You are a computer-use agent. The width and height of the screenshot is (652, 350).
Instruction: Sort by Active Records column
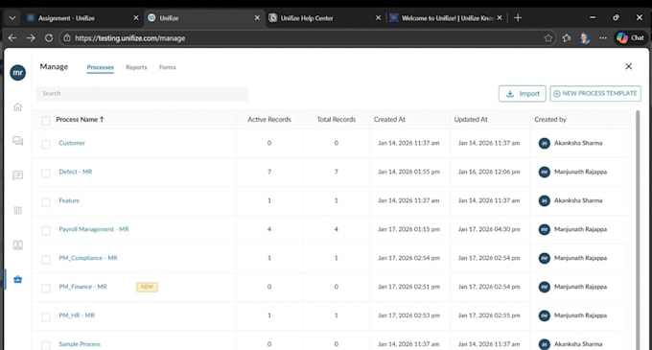click(x=269, y=119)
